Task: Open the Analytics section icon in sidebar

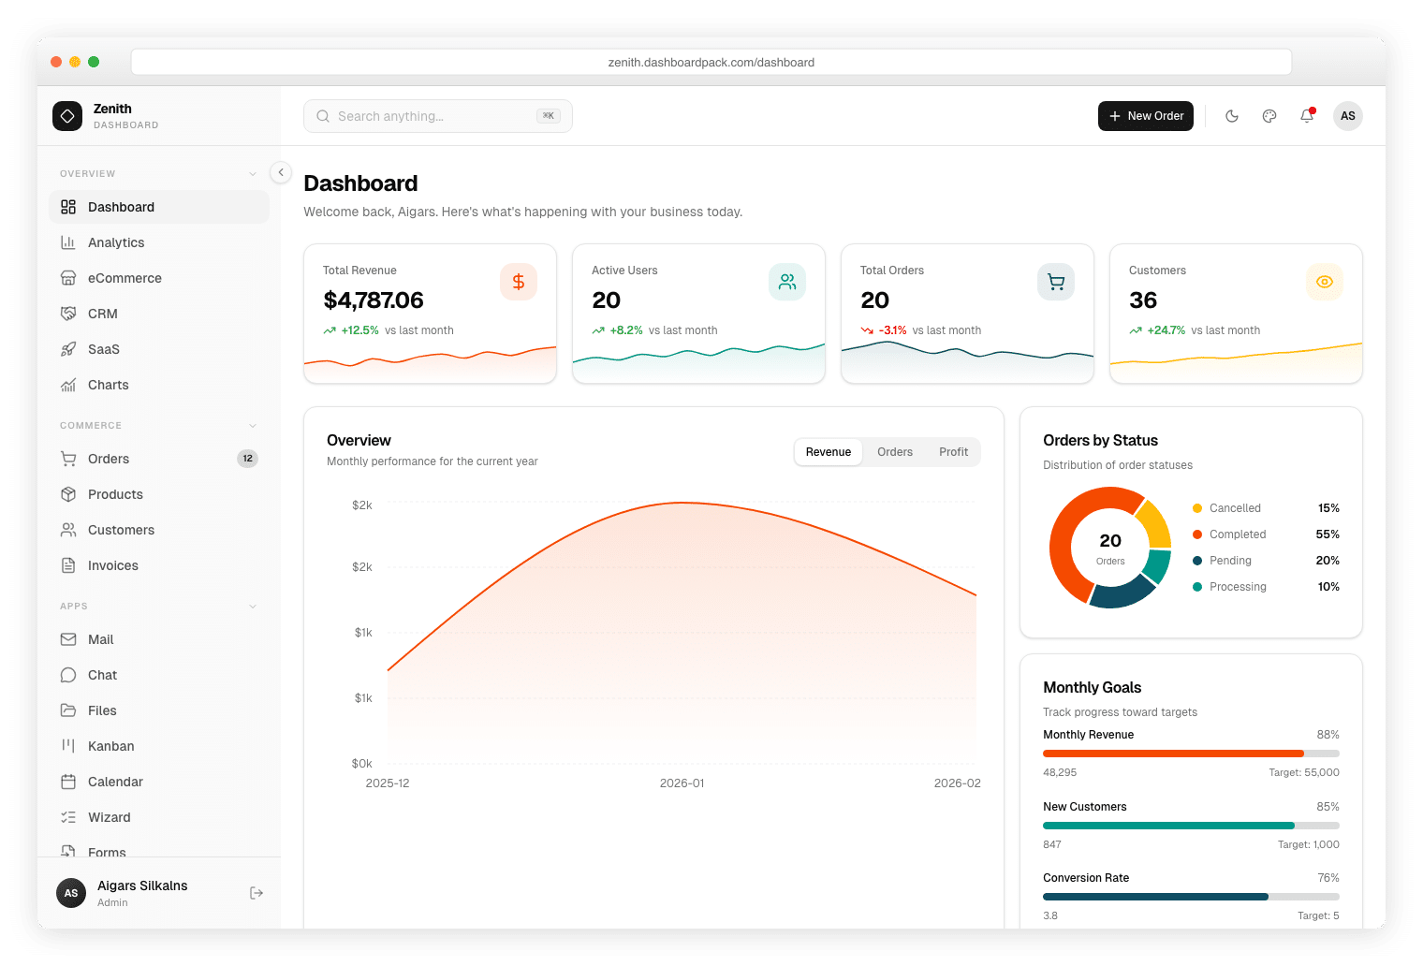Action: tap(68, 242)
